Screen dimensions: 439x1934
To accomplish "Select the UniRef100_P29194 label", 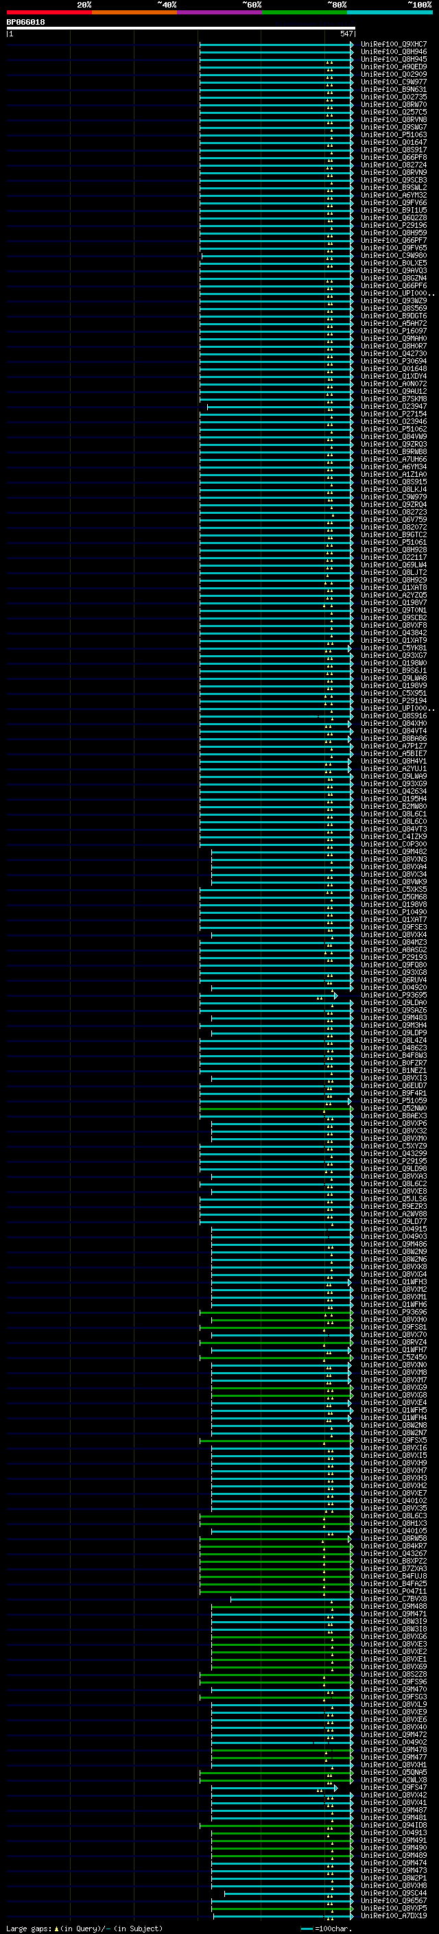I will pos(394,701).
